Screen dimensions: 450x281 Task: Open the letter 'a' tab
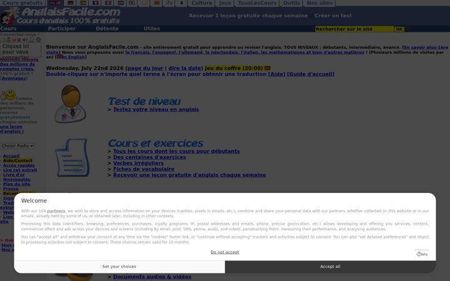[x=181, y=3]
